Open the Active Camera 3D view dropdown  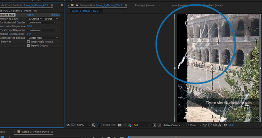[x=174, y=125]
